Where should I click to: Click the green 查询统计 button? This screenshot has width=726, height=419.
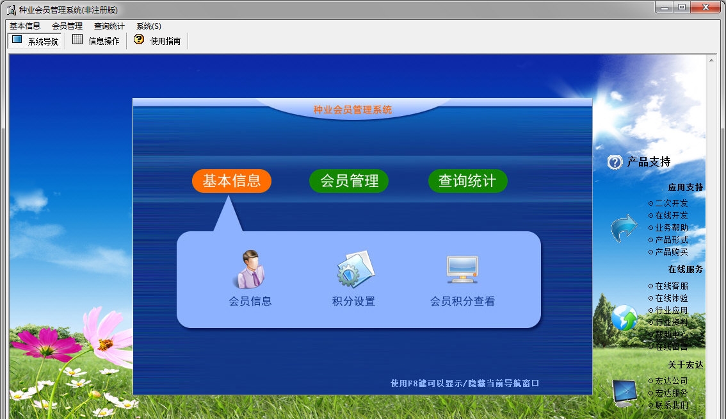point(467,181)
